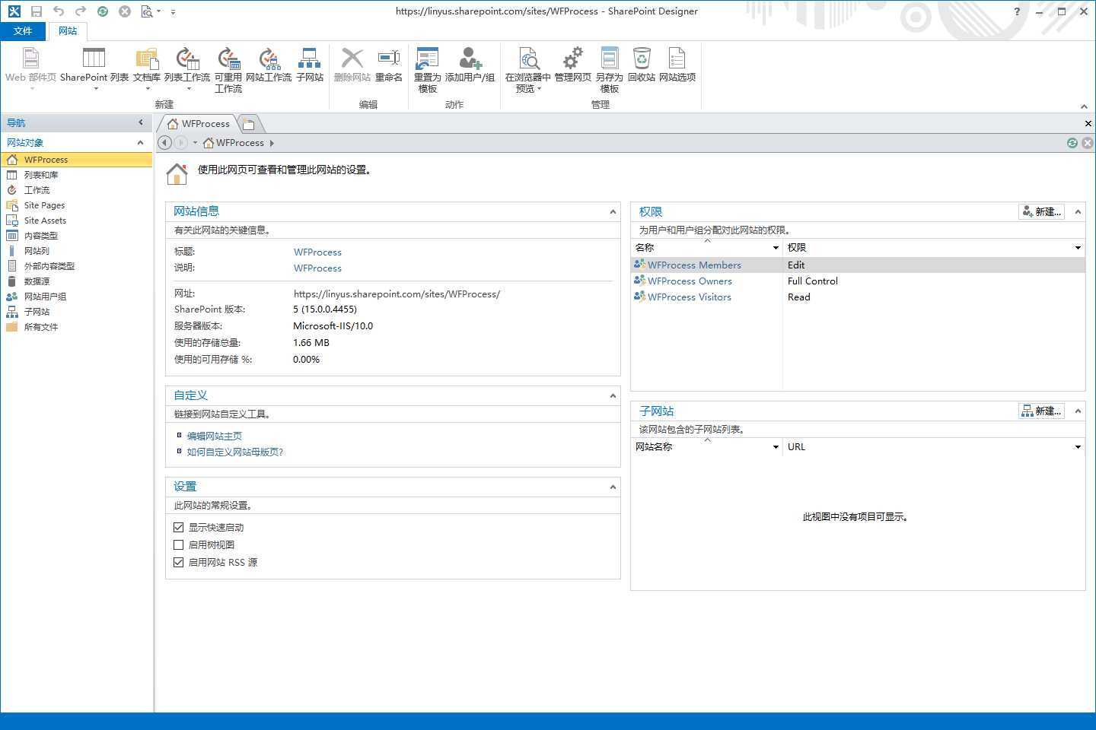This screenshot has height=730, width=1096.
Task: Collapse the 权限 section
Action: click(1078, 212)
